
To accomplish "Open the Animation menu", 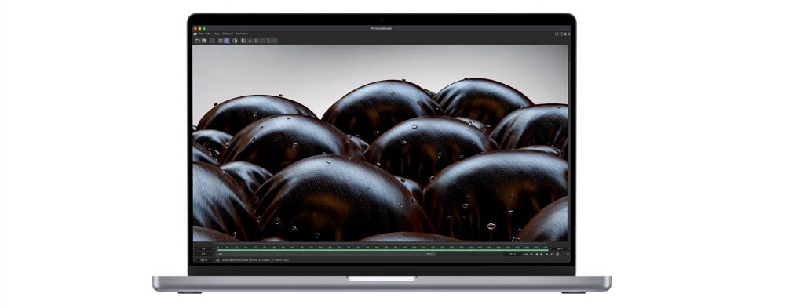I will click(242, 34).
